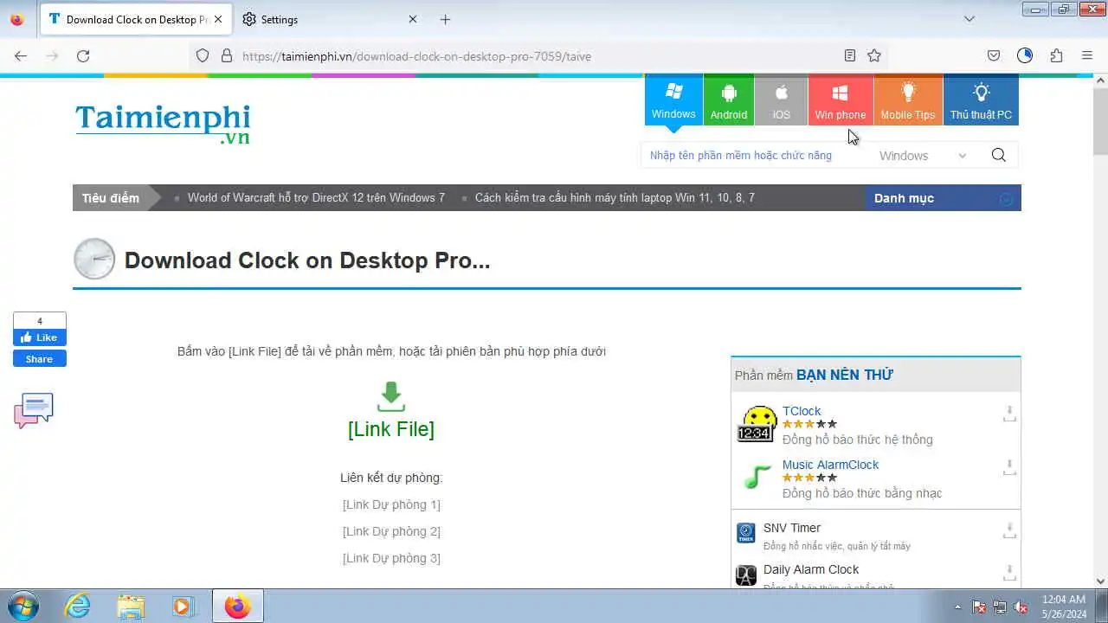Screen dimensions: 1108x623
Task: Expand the Windows platform dropdown in search
Action: click(922, 156)
